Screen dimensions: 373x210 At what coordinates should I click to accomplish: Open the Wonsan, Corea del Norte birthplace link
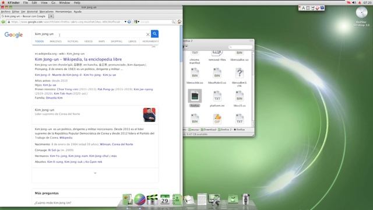pyautogui.click(x=117, y=144)
